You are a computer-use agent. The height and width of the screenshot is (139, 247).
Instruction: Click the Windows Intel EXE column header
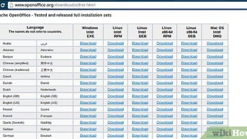88,32
